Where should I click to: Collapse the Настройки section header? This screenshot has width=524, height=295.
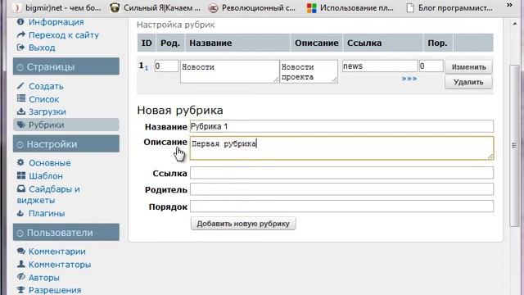pos(66,144)
